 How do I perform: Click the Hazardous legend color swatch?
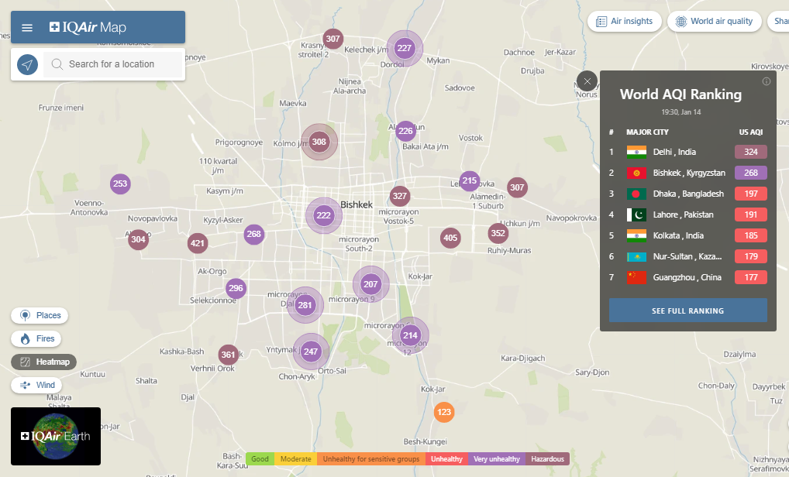click(x=547, y=459)
